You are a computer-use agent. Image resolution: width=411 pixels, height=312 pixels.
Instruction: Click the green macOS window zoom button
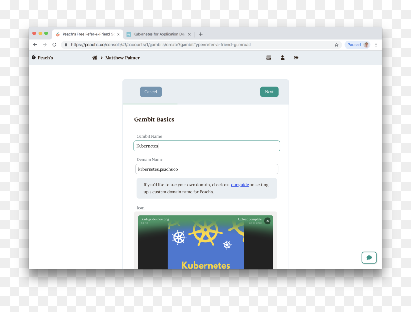[46, 33]
